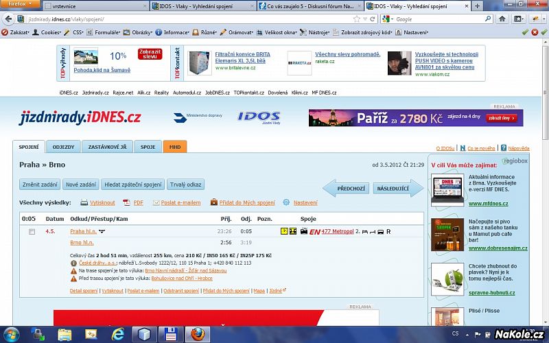Image resolution: width=549 pixels, height=343 pixels.
Task: Open the Firefox home page icon
Action: 502,19
